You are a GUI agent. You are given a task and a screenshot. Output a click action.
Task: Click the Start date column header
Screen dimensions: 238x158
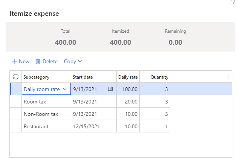[83, 77]
